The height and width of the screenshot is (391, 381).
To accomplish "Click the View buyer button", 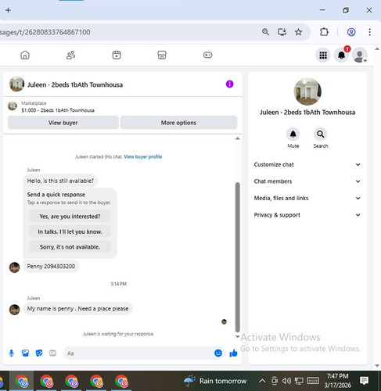I will [63, 123].
